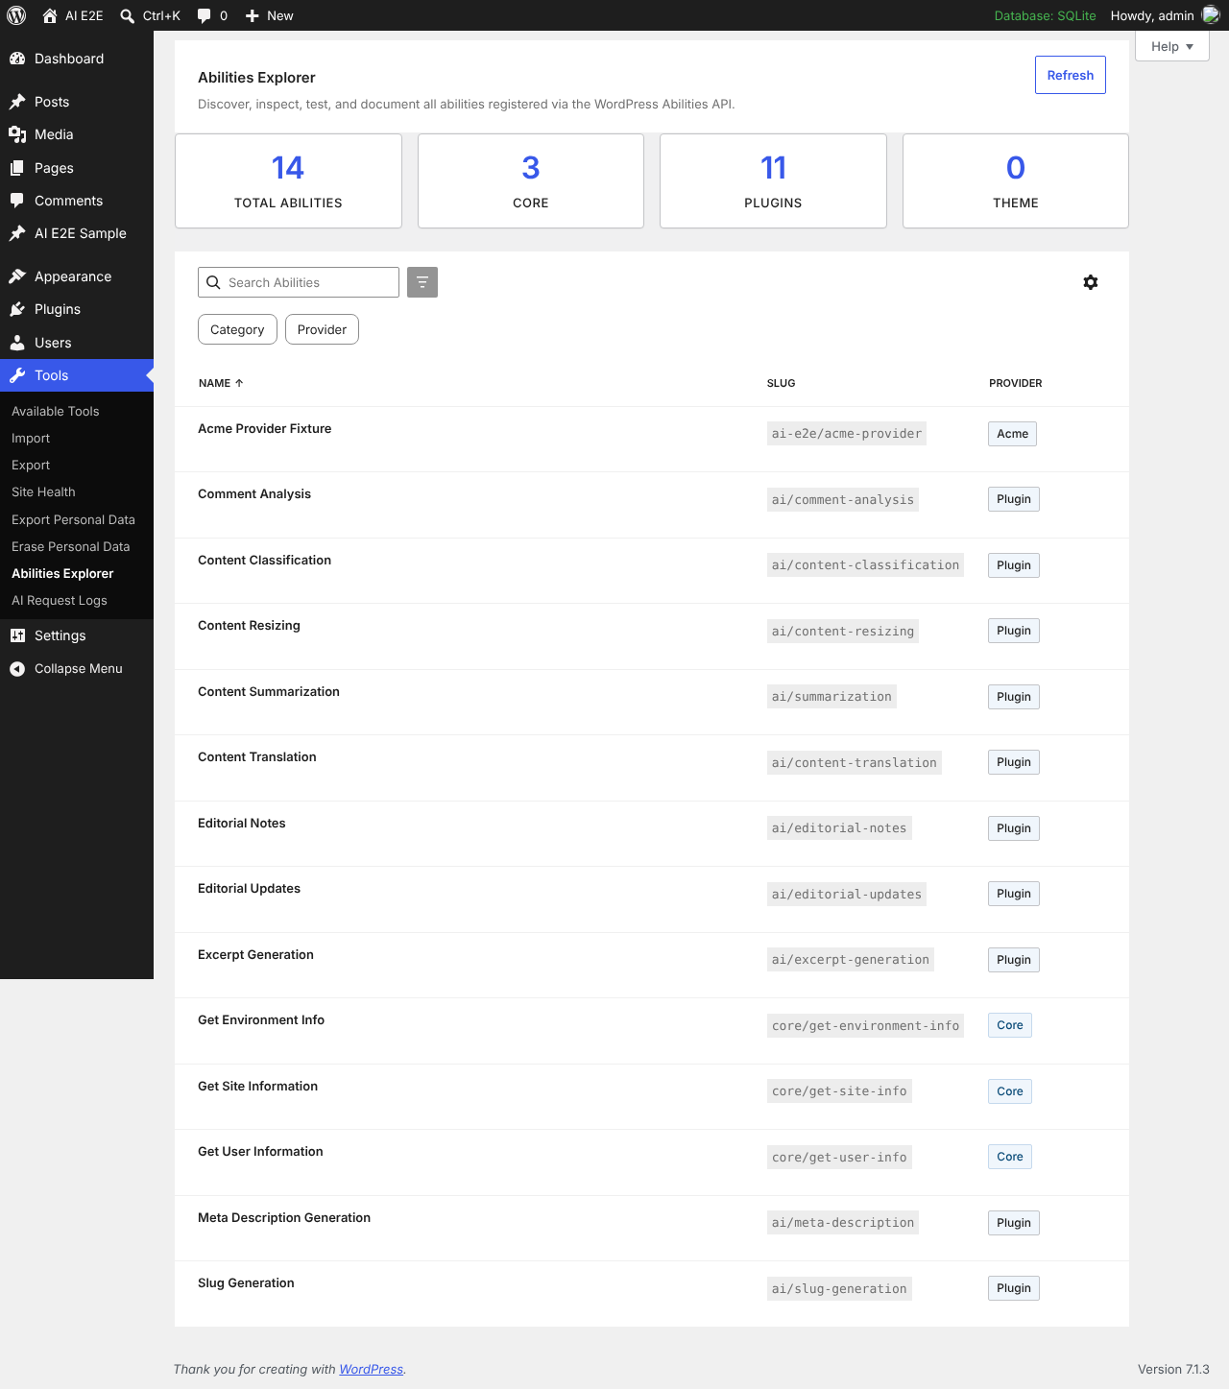1229x1389 pixels.
Task: Click the Total Abilities stat card
Action: 288,180
